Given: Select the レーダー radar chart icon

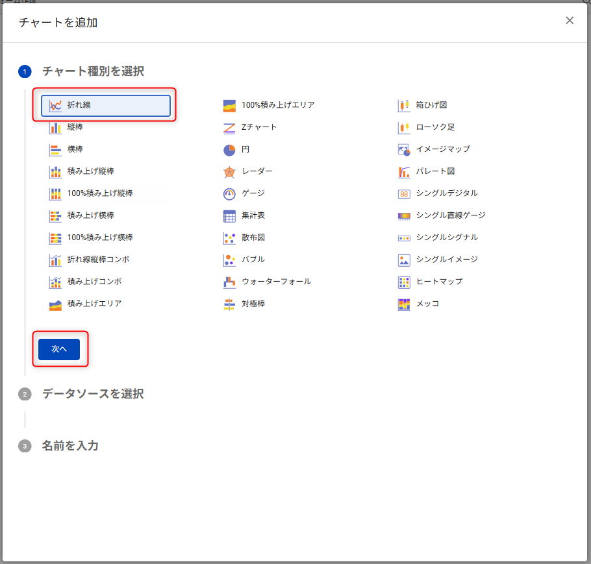Looking at the screenshot, I should (x=229, y=171).
